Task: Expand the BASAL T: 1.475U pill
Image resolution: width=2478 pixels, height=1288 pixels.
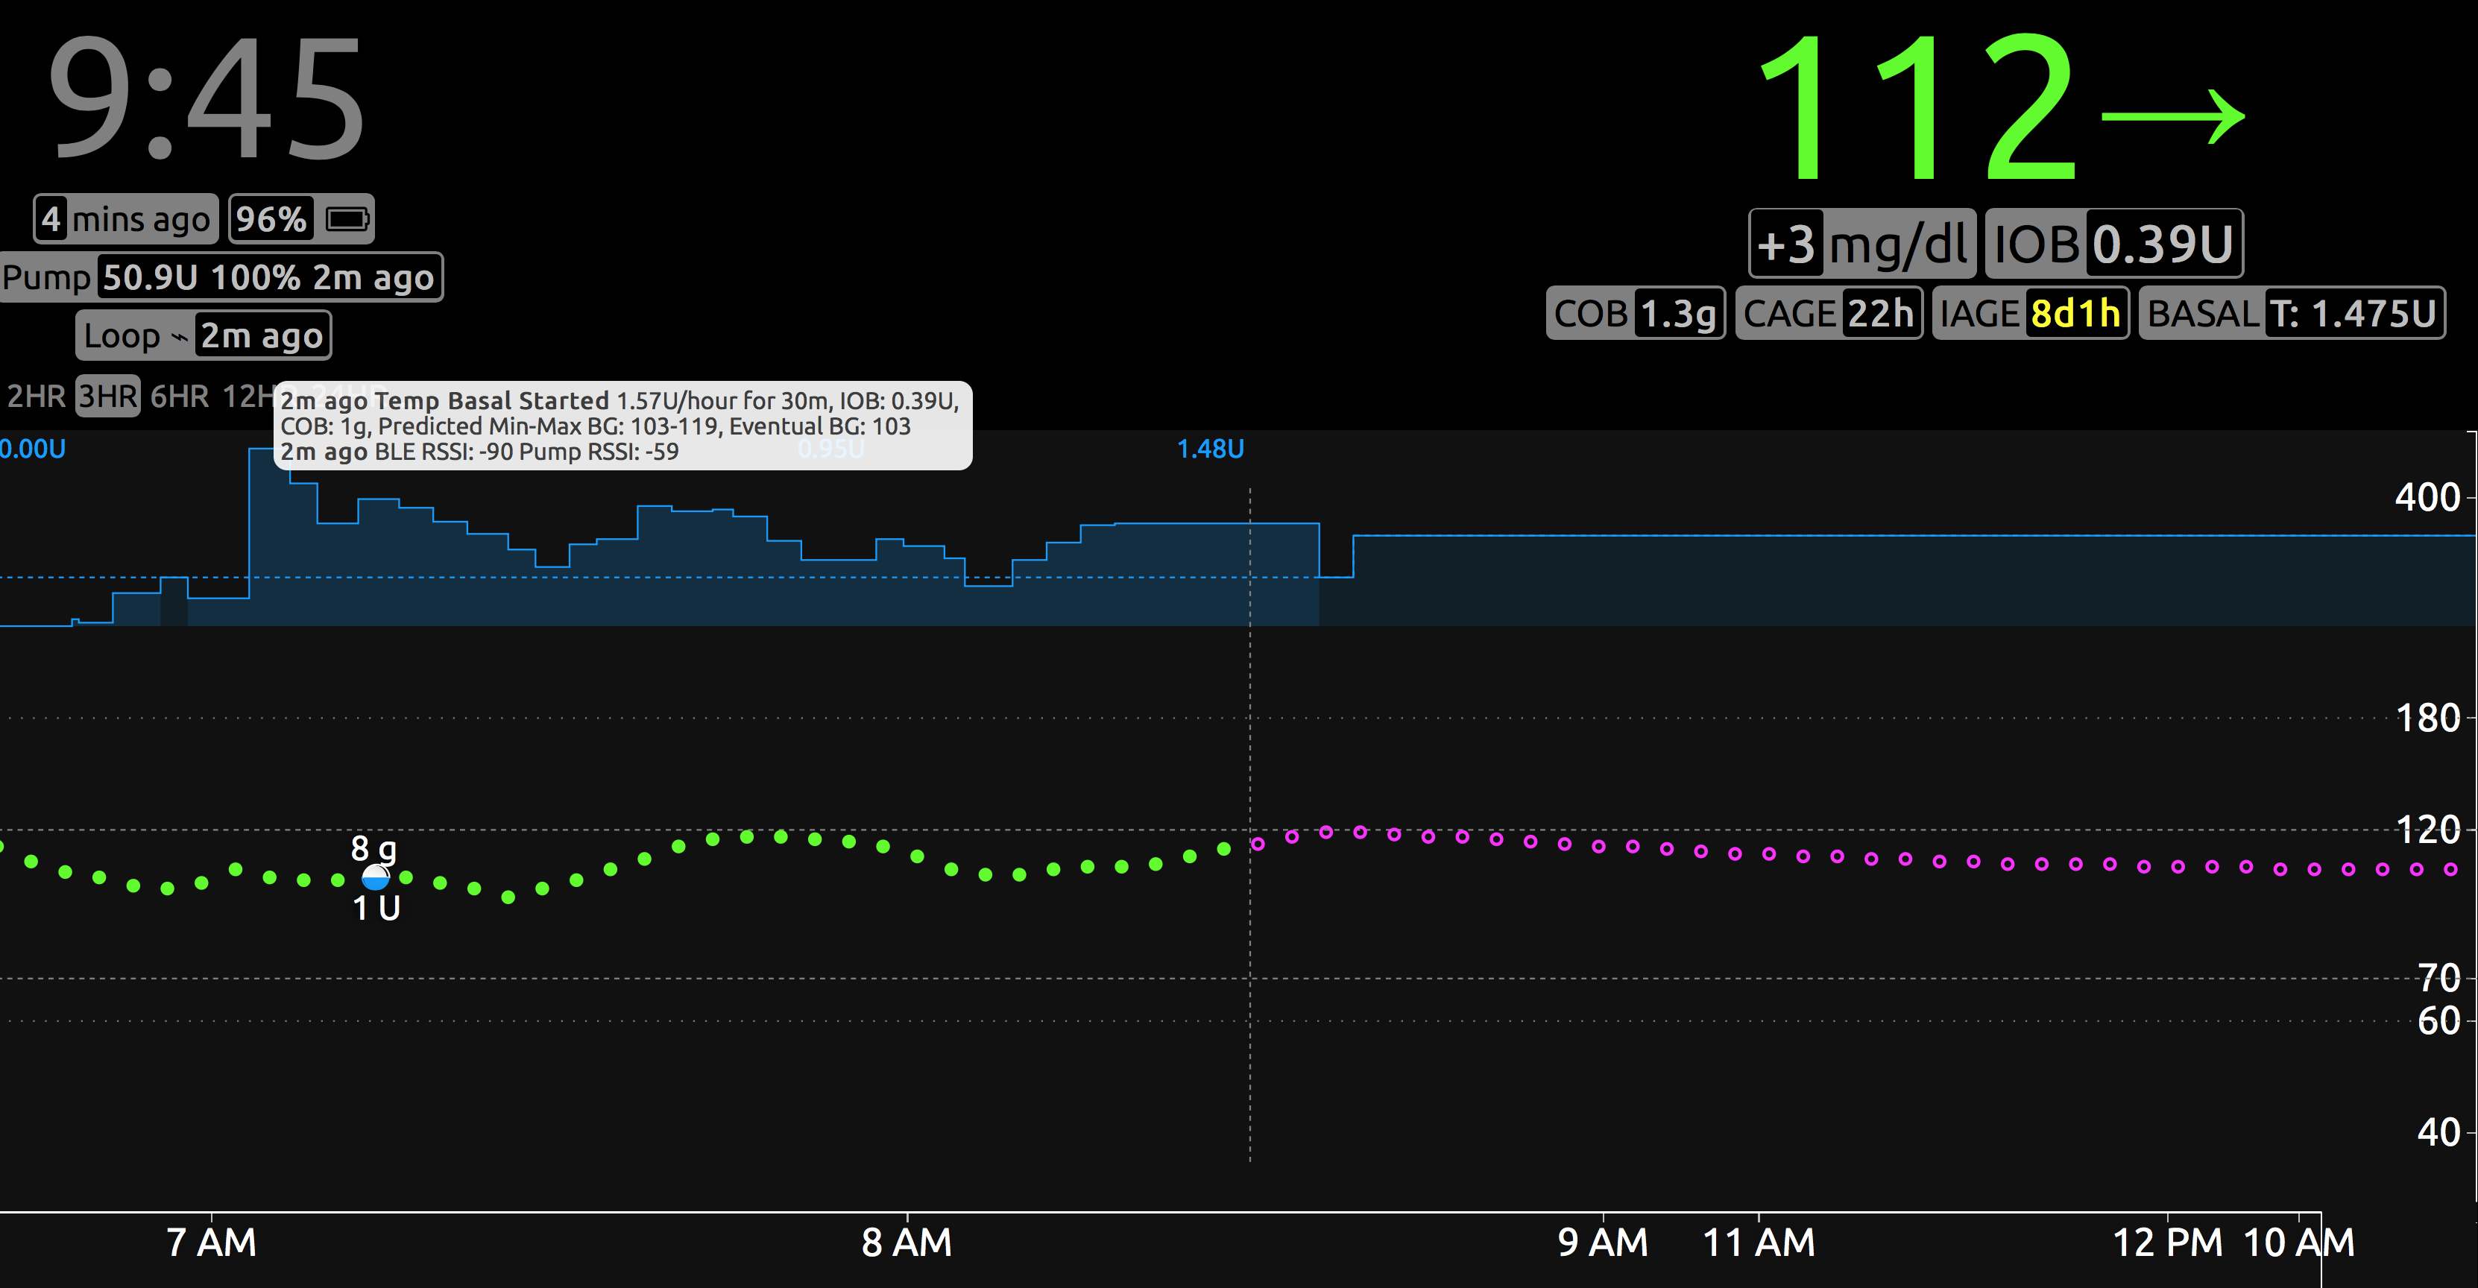Action: [x=2292, y=314]
